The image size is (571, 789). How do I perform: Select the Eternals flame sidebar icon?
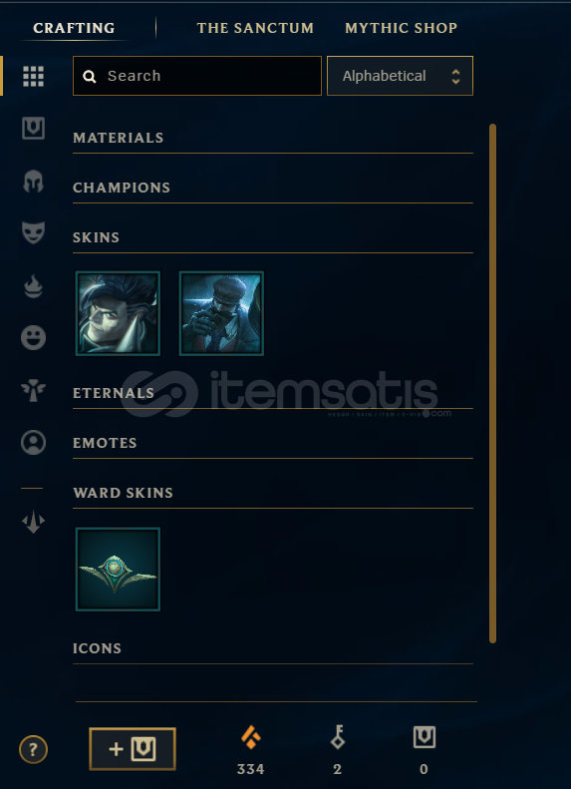[x=33, y=287]
